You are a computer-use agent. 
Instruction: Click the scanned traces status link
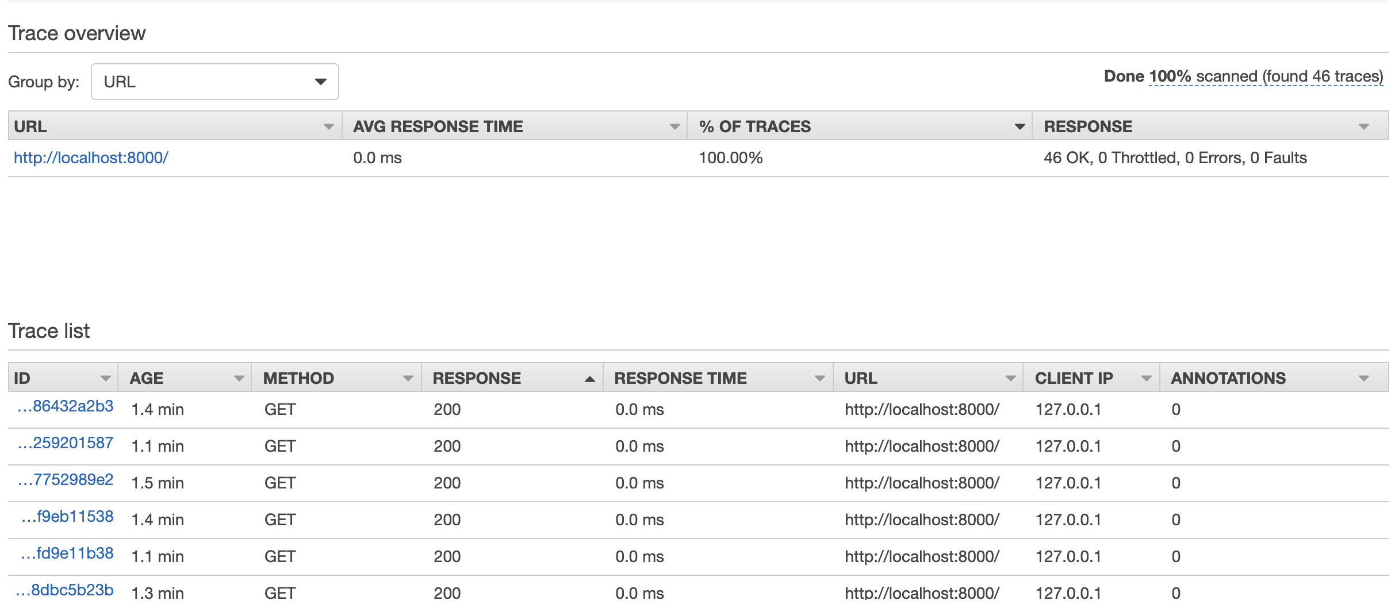pos(1265,76)
